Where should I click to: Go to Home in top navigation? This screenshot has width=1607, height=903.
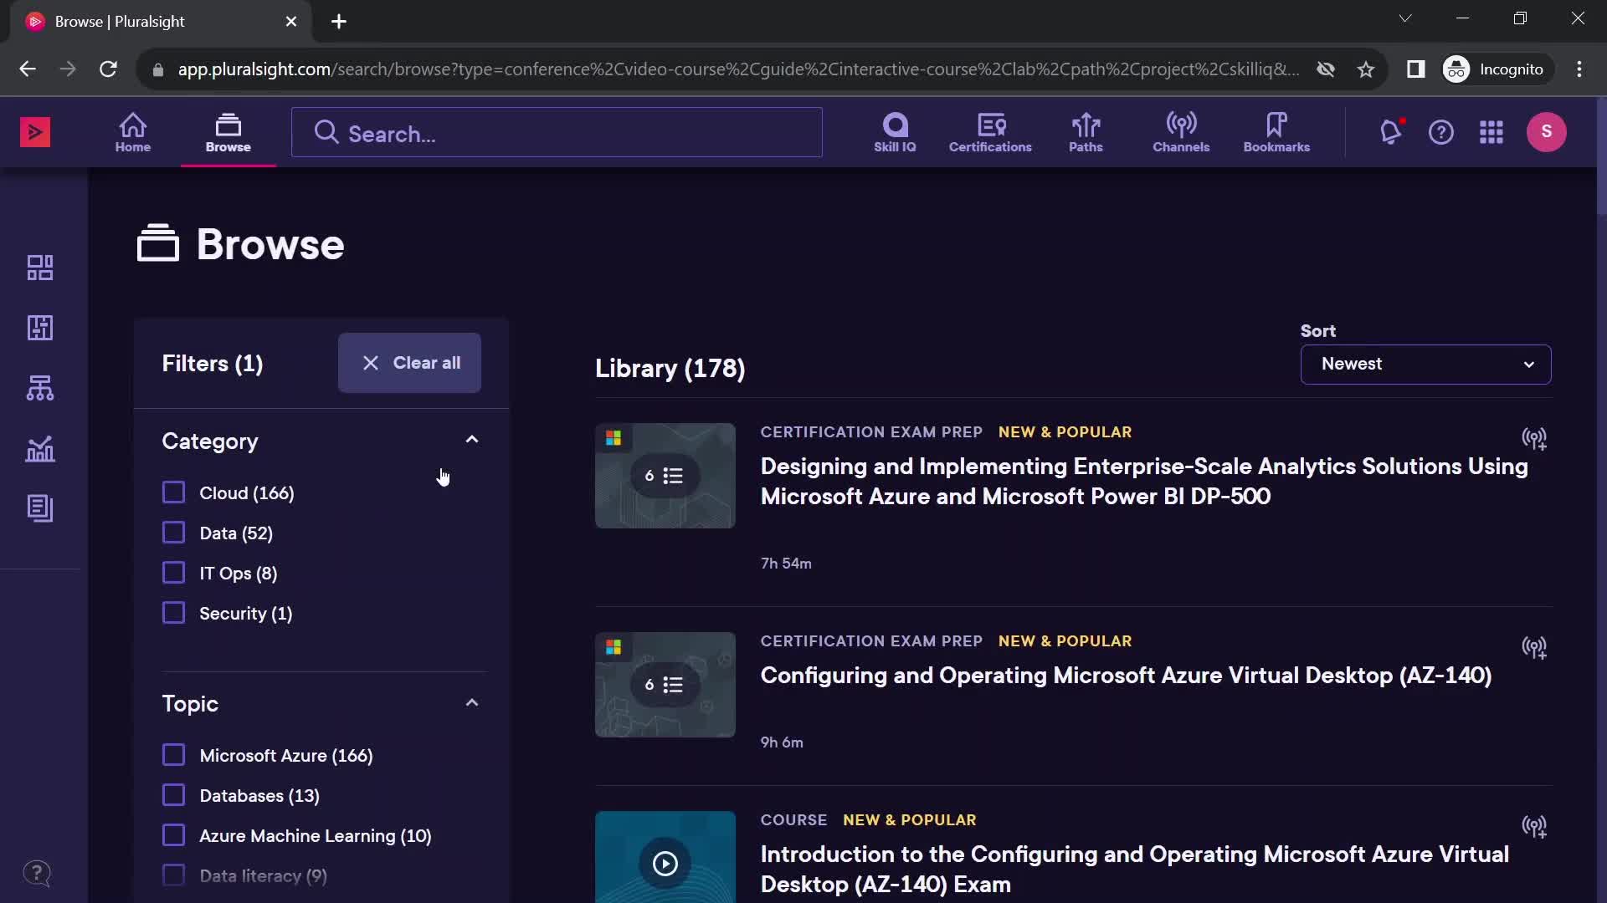[133, 133]
